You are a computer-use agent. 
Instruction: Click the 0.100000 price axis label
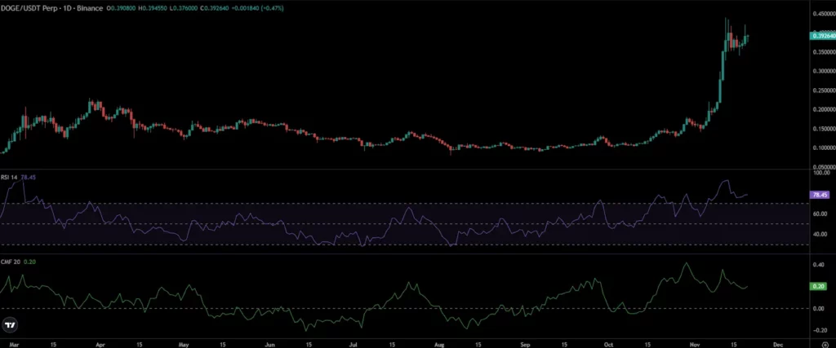coord(823,148)
